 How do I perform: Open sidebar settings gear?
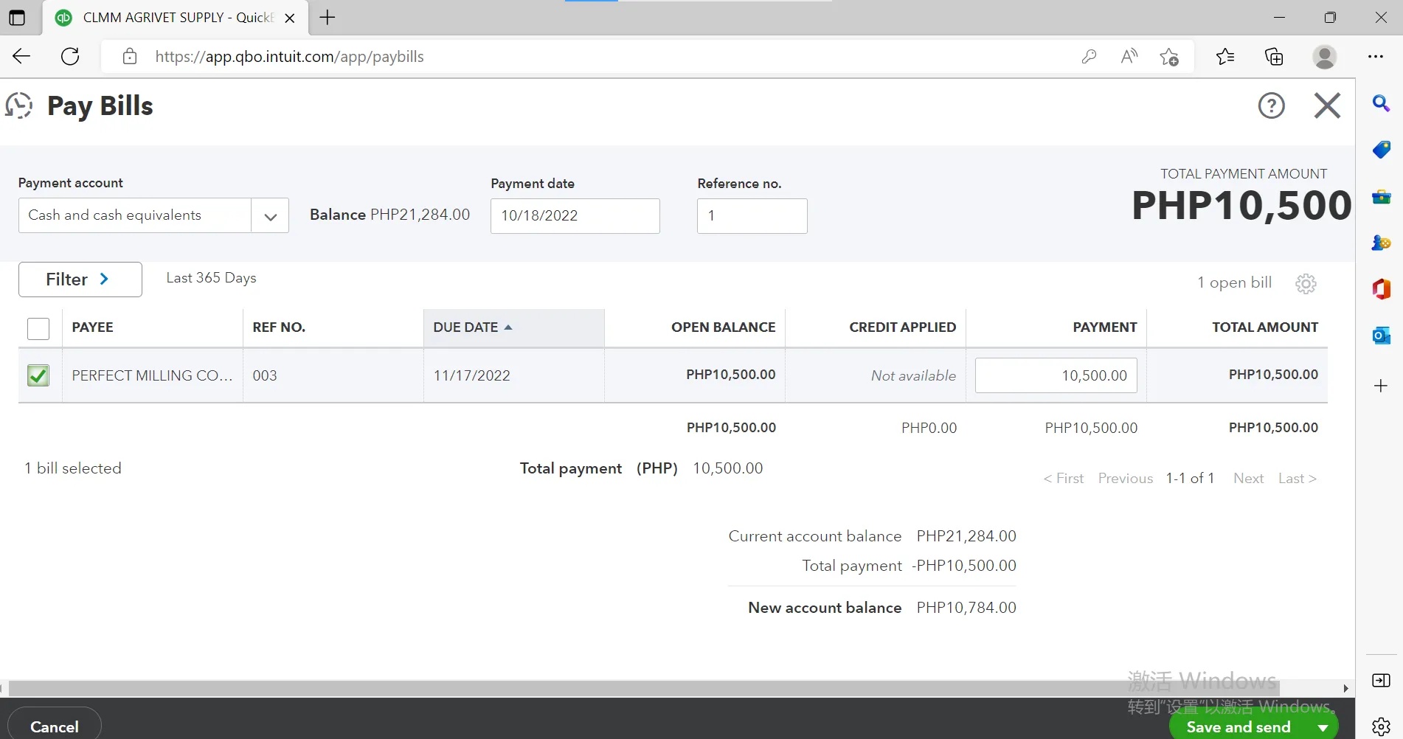click(x=1381, y=726)
